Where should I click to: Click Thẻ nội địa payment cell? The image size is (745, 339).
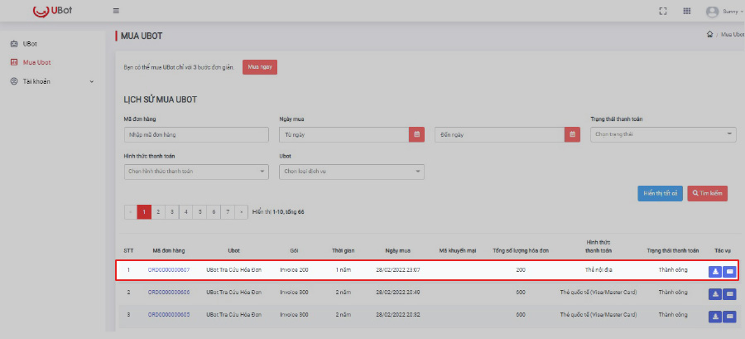tap(598, 269)
